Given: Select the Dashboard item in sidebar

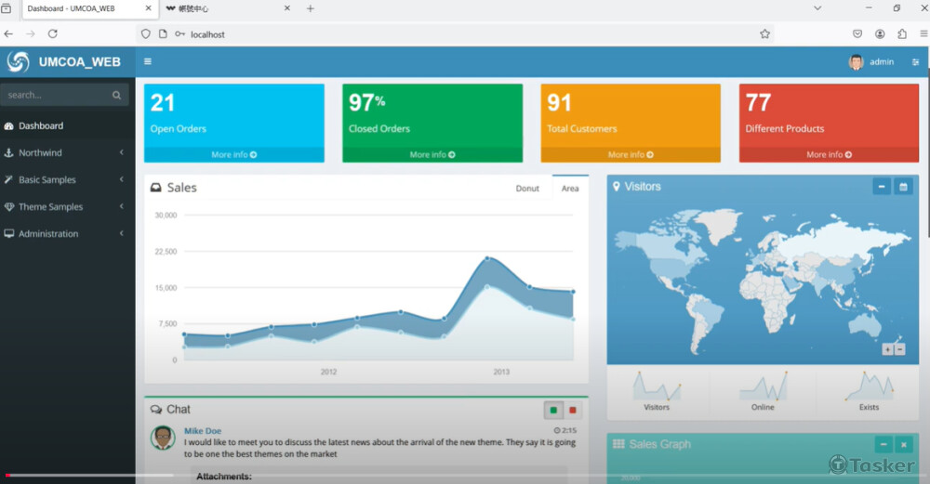Looking at the screenshot, I should pyautogui.click(x=41, y=125).
